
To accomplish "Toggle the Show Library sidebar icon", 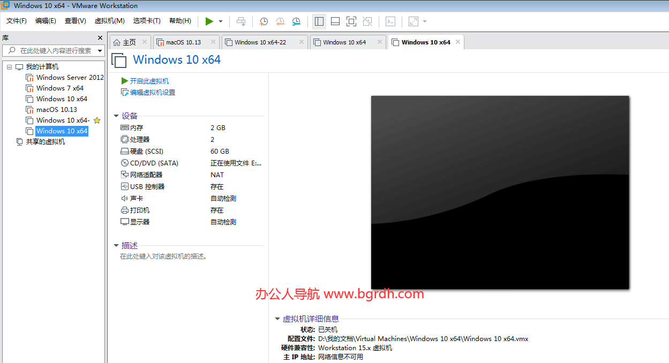I will coord(319,21).
